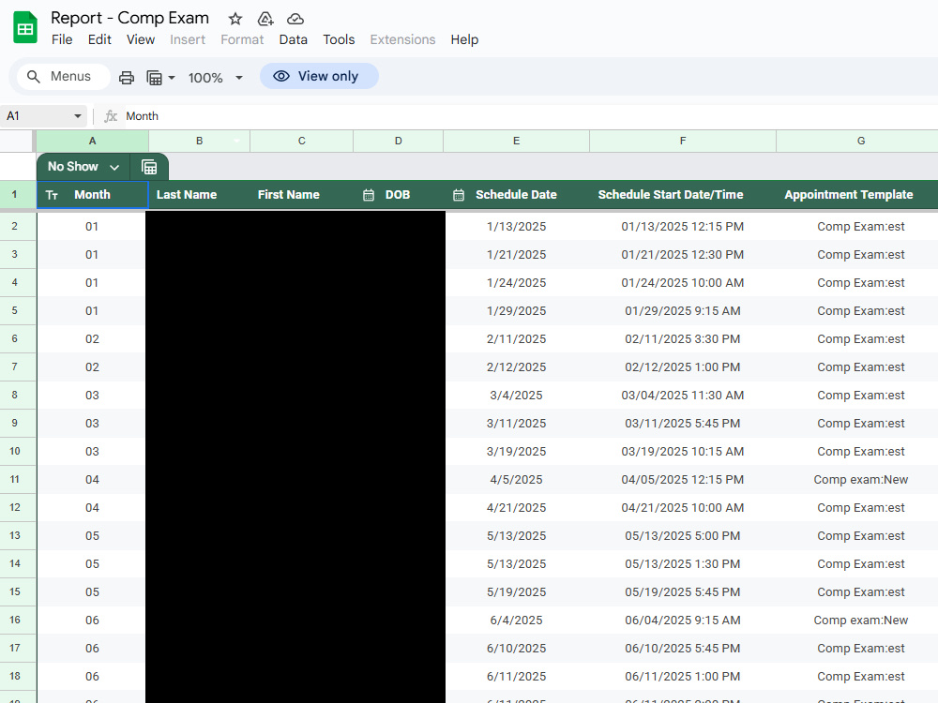Click the calendar icon in Schedule Date header
Viewport: 938px width, 703px height.
[459, 195]
